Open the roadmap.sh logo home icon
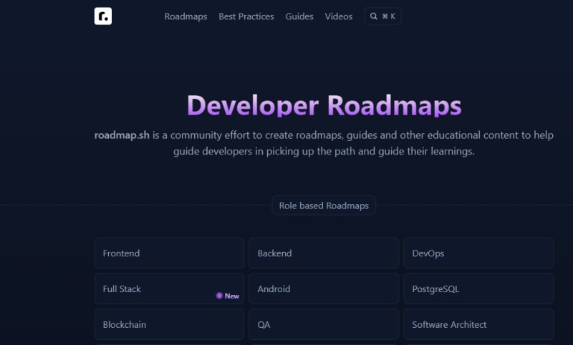Image resolution: width=573 pixels, height=345 pixels. click(103, 16)
